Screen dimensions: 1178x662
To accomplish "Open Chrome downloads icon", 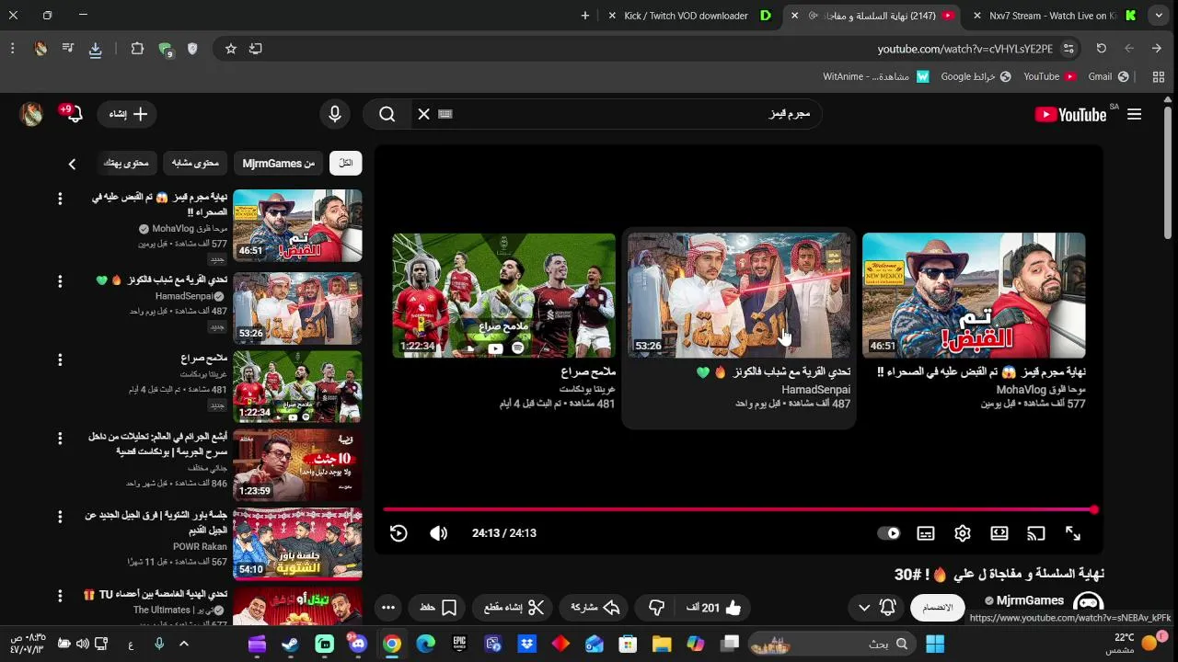I will pos(95,50).
